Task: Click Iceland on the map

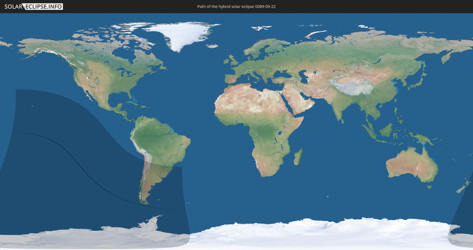Action: pyautogui.click(x=212, y=46)
